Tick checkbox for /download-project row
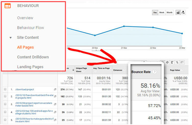 (5, 89)
